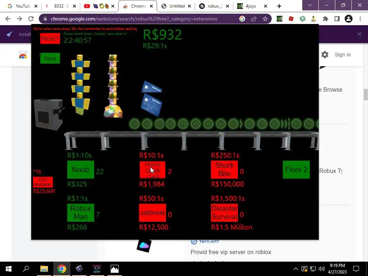The height and width of the screenshot is (276, 368).
Task: Open the Extensions puzzle menu
Action: [x=326, y=19]
